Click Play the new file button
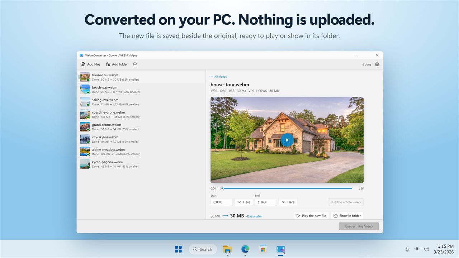This screenshot has width=459, height=258. (x=311, y=216)
